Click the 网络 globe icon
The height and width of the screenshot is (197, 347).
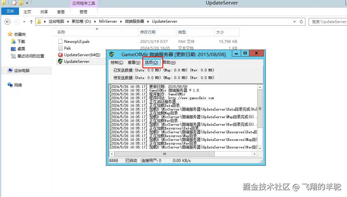click(x=10, y=85)
